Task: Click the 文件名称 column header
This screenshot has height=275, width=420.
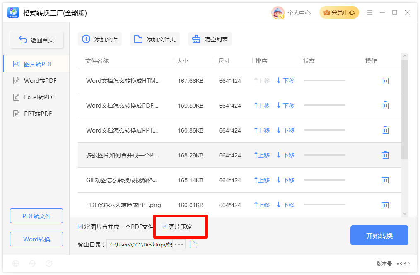Action: coord(97,61)
